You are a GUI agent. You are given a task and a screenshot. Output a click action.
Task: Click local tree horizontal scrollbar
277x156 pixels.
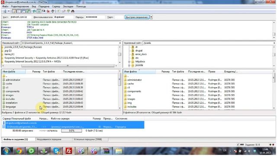point(68,65)
